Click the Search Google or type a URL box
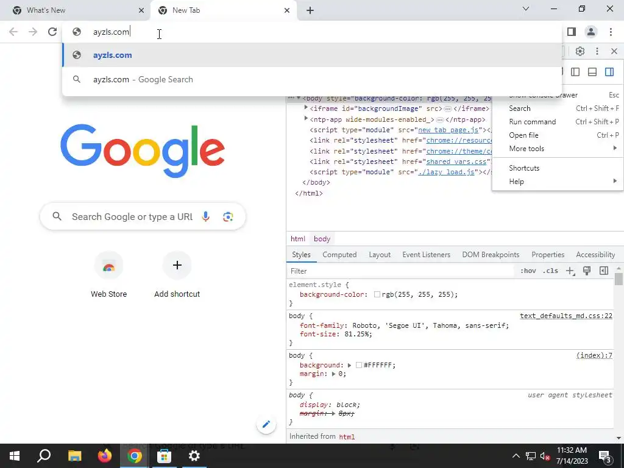The image size is (624, 468). (143, 216)
